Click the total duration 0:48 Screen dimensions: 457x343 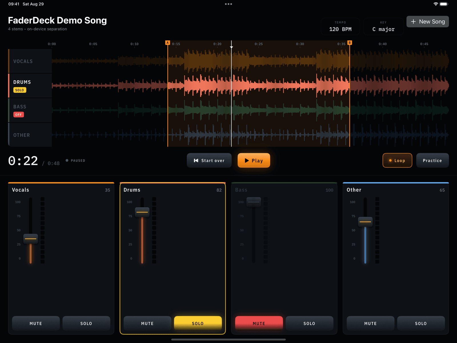tap(53, 163)
